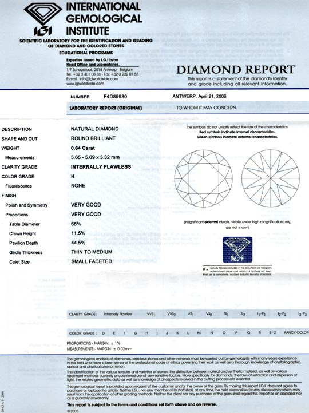This screenshot has height=413, width=309.
Task: Click THIN TO MEDIUM girdle value
Action: [92, 252]
